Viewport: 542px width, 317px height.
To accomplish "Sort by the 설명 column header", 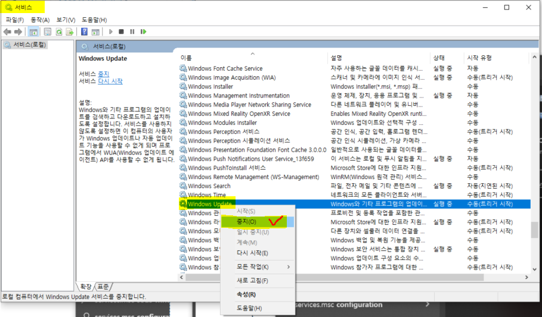I will tap(379, 58).
